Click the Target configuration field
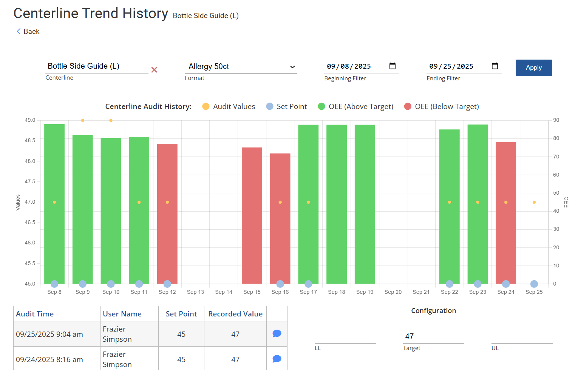Screen dimensions: 578x370 pos(433,336)
